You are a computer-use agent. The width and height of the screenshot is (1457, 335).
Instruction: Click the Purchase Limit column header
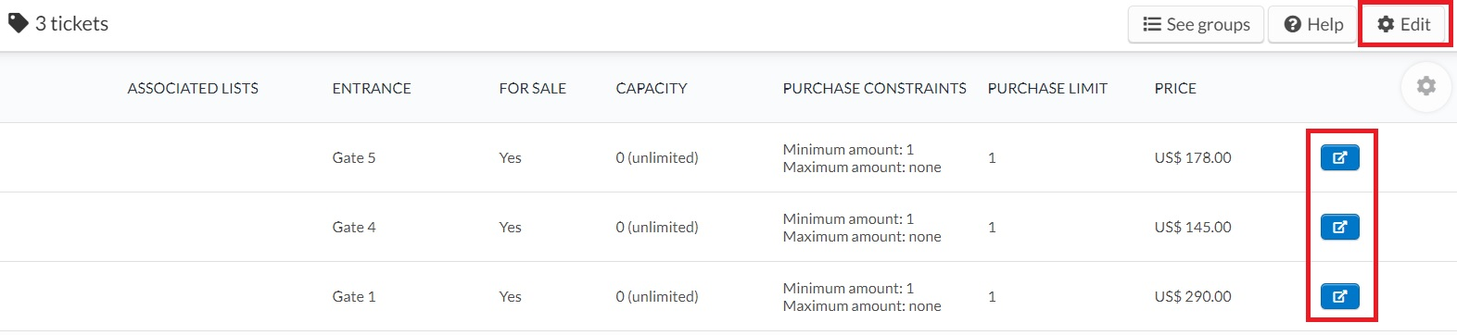(x=1047, y=88)
